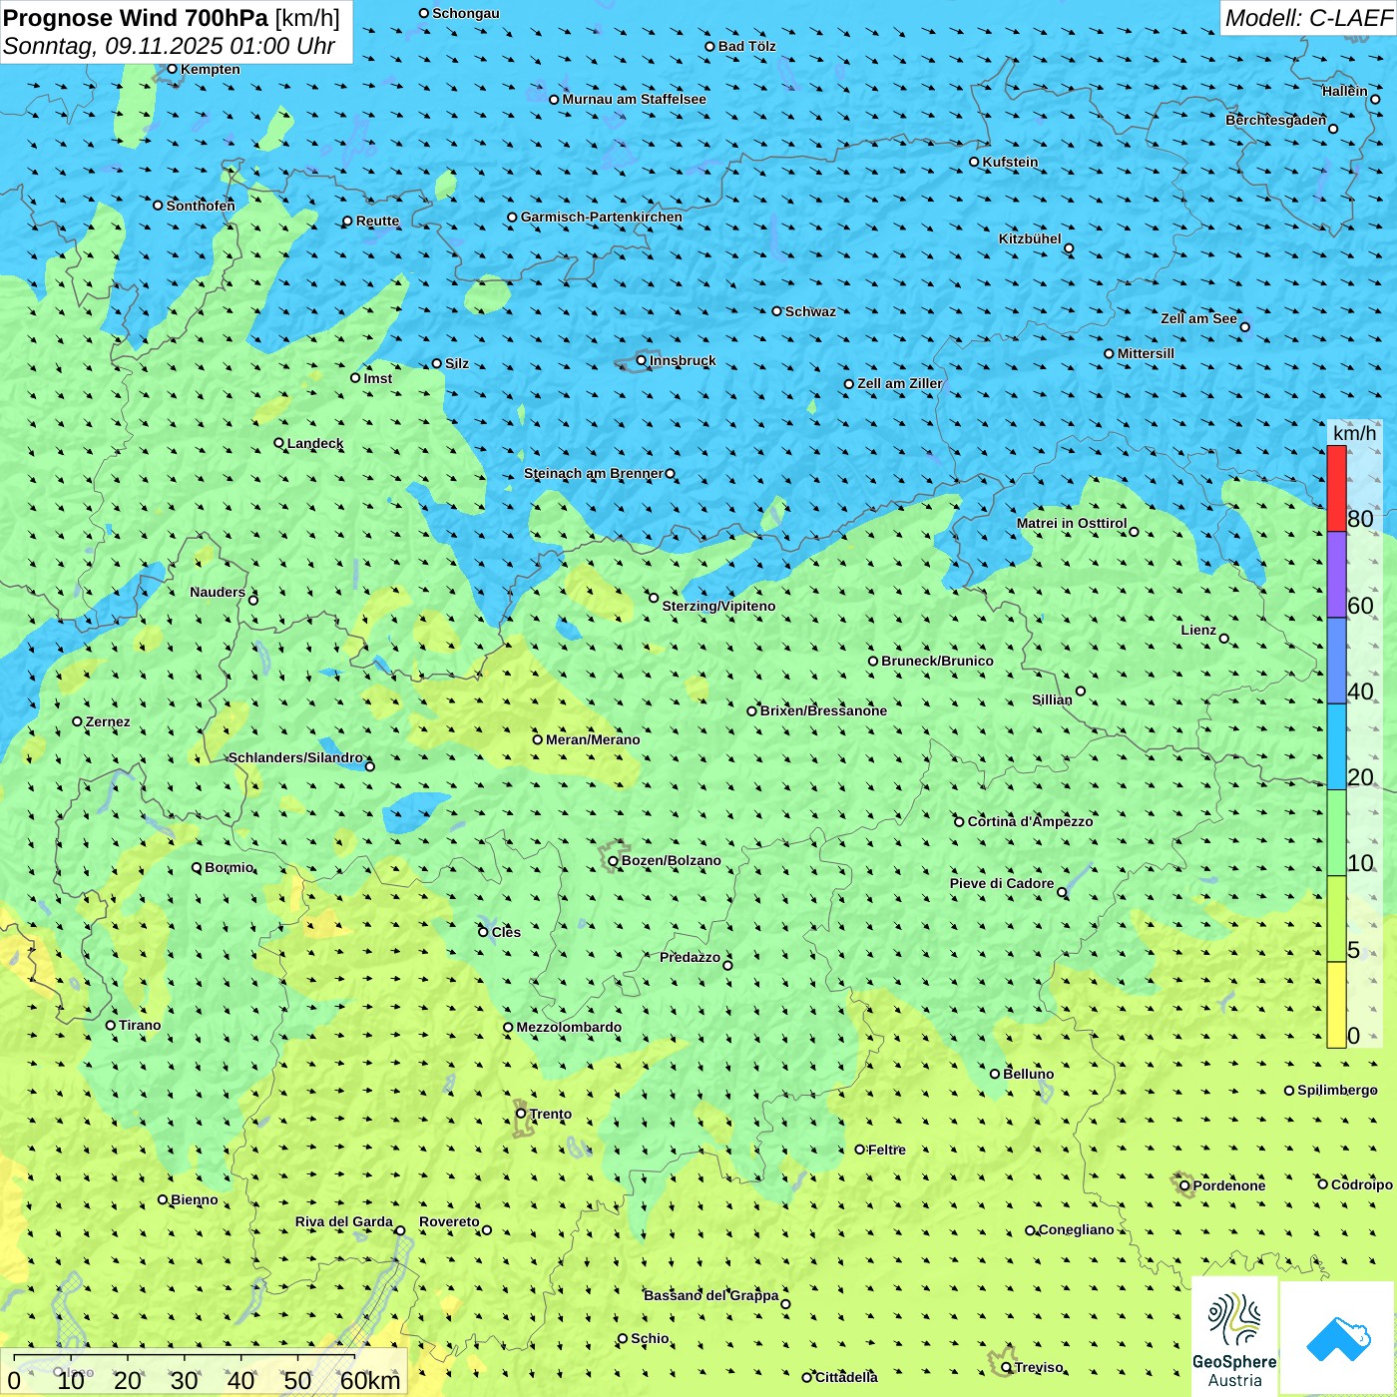Click the 'Berchtesgaden' label
Viewport: 1397px width, 1397px height.
[x=1276, y=120]
